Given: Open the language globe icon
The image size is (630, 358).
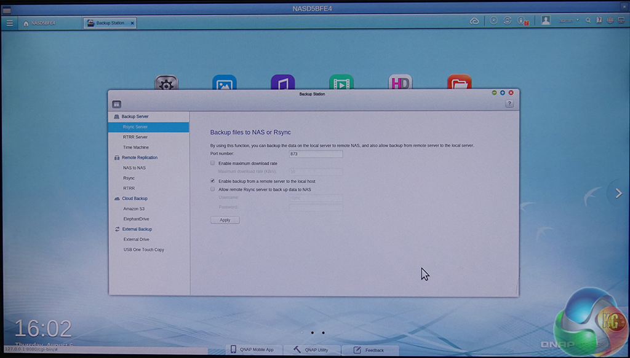Looking at the screenshot, I should 610,20.
